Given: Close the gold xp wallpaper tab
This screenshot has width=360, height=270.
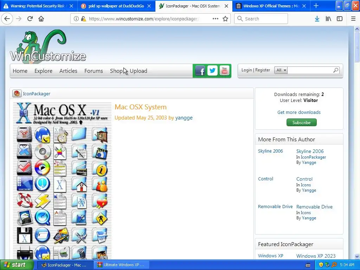Looking at the screenshot, I should 149,6.
